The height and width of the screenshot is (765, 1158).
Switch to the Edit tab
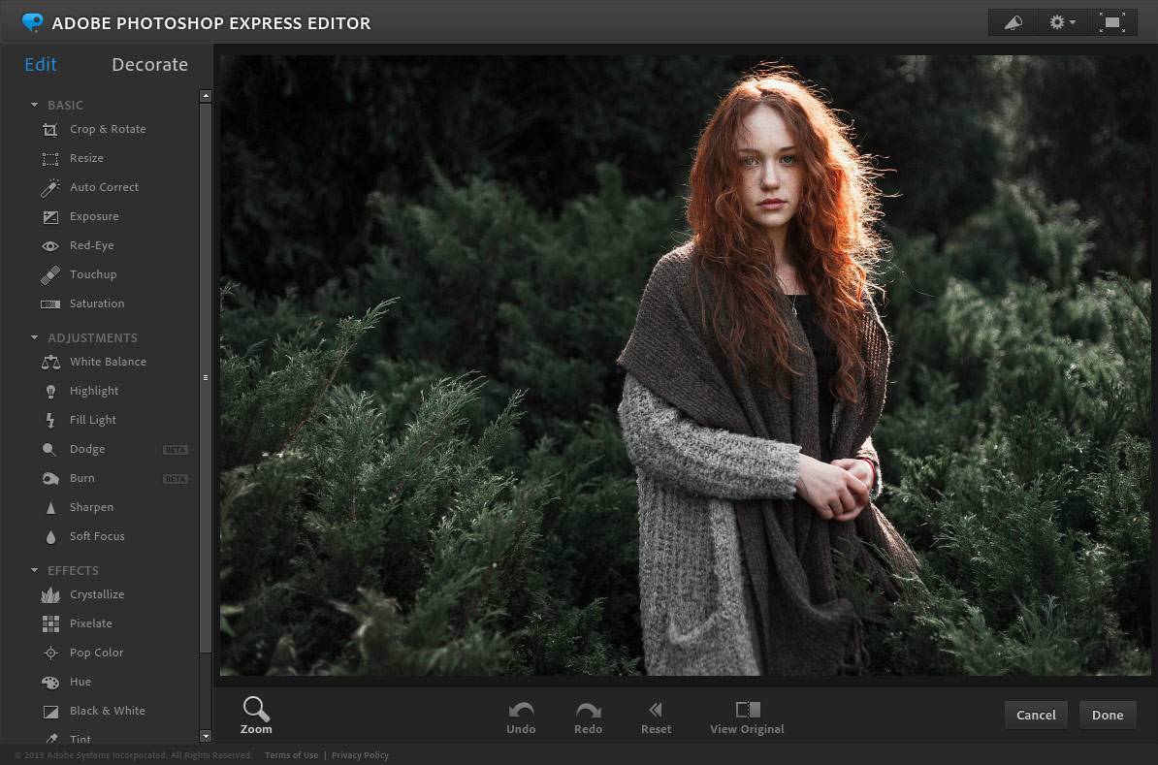coord(41,65)
